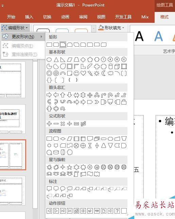Open the 格式 tab
The height and width of the screenshot is (219, 175).
pos(164,17)
